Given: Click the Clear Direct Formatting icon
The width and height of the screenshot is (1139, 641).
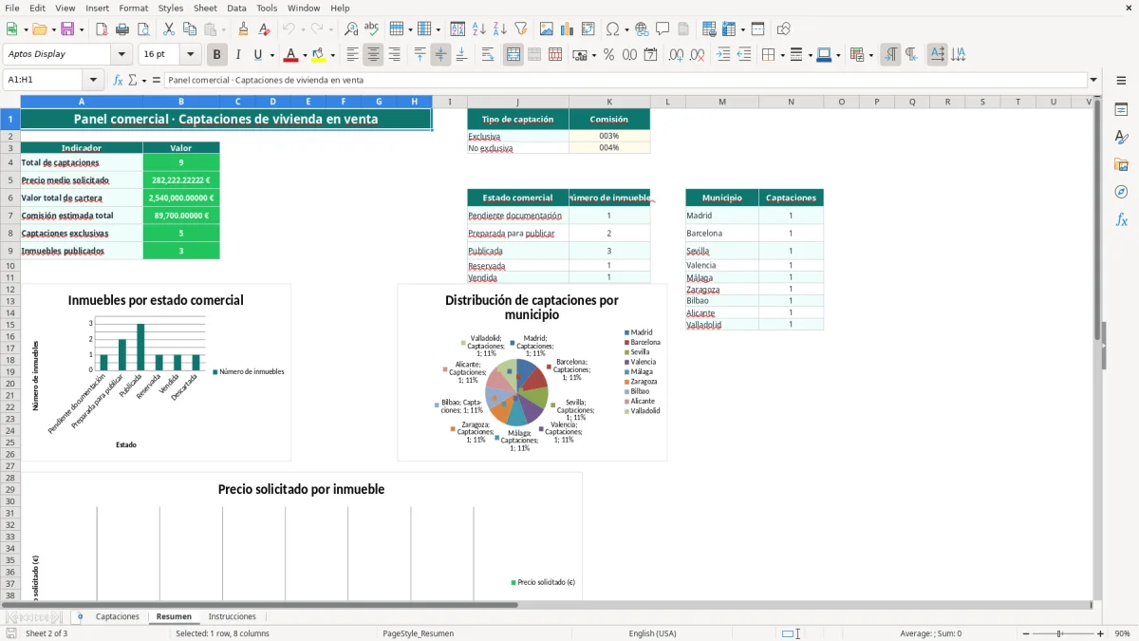Looking at the screenshot, I should pyautogui.click(x=264, y=29).
